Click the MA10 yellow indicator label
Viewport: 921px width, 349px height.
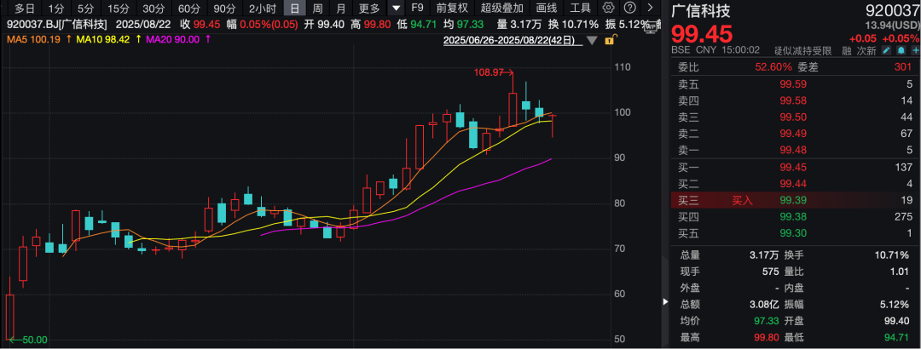coord(100,39)
